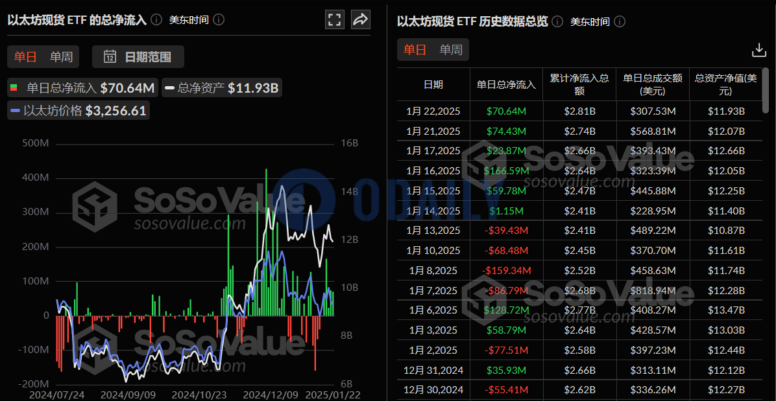Select 单日 tab in chart panel

tap(25, 57)
